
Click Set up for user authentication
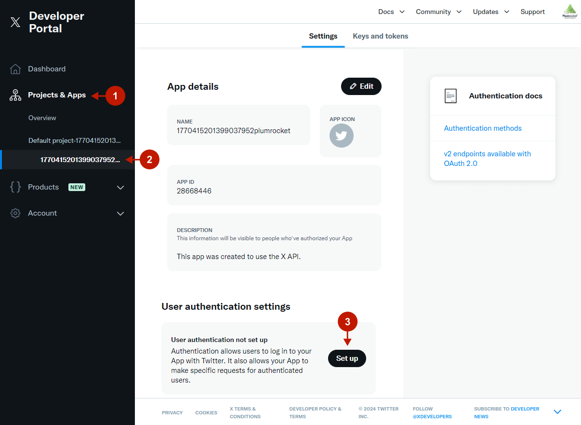[x=347, y=358]
